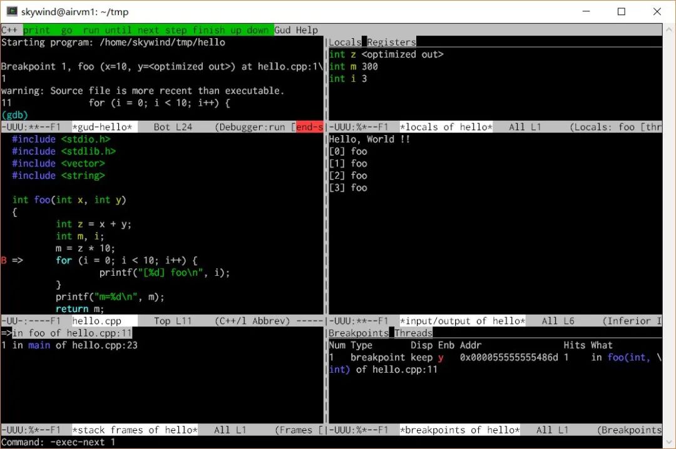Screen dimensions: 676x449
Task: Select stack frame '1 in main of hello.cpp:23'
Action: 69,345
